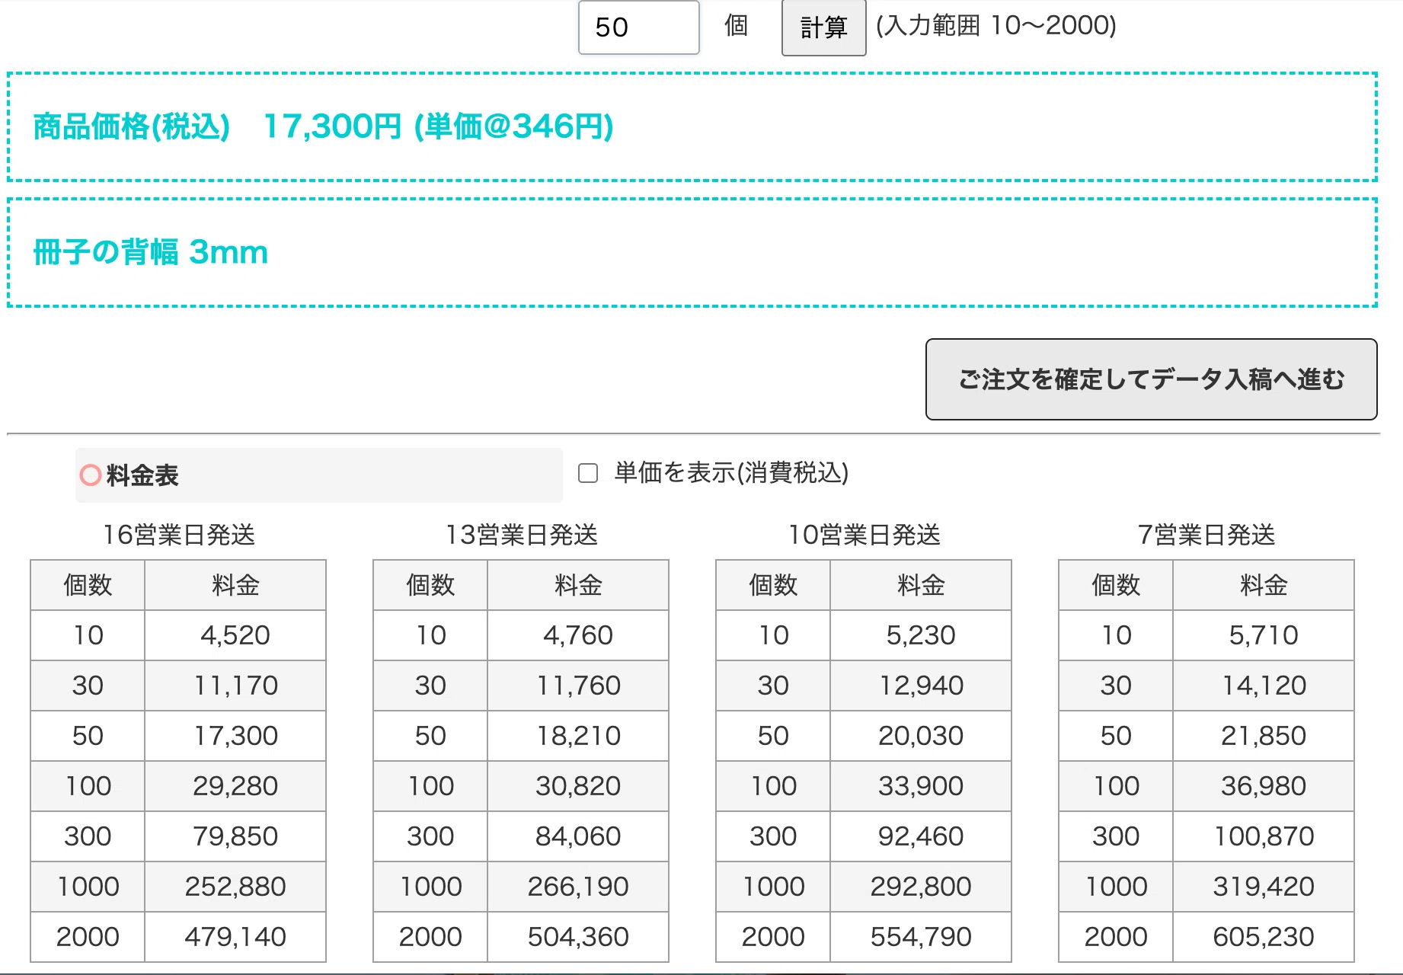Click price 11,760 for 30 units

(x=578, y=686)
